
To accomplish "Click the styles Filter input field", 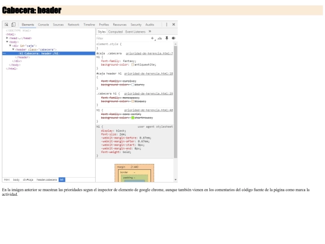I will click(122, 39).
